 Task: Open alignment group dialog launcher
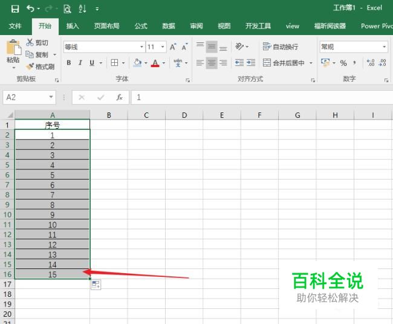[x=313, y=80]
